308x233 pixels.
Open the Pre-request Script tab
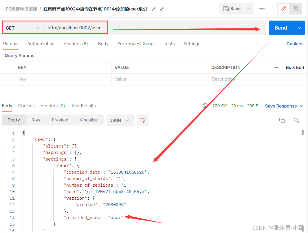[136, 44]
